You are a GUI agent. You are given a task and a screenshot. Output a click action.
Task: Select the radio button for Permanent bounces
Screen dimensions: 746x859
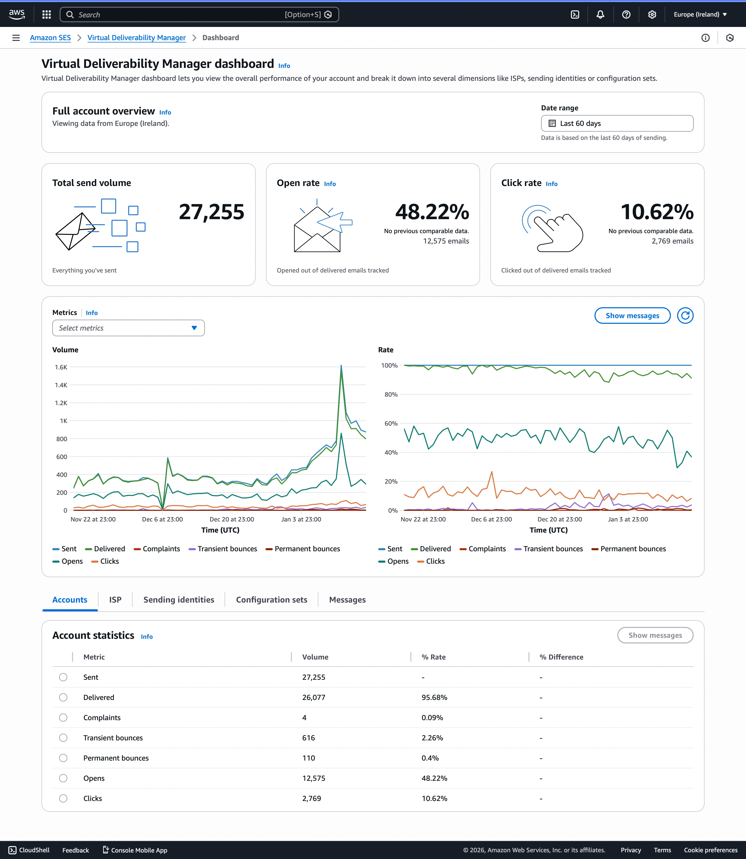(x=63, y=758)
